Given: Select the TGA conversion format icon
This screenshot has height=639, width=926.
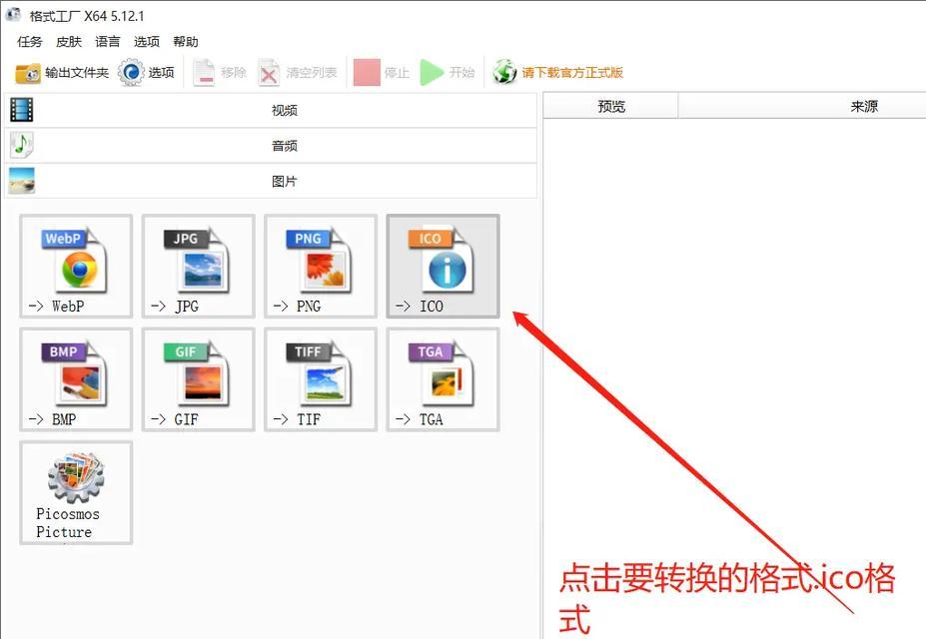Looking at the screenshot, I should pos(443,379).
